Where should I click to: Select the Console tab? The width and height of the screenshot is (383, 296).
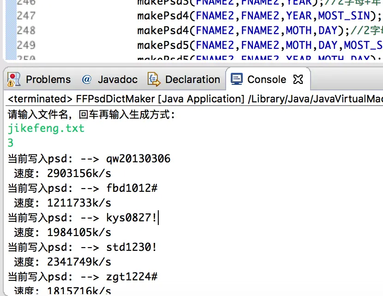[267, 80]
